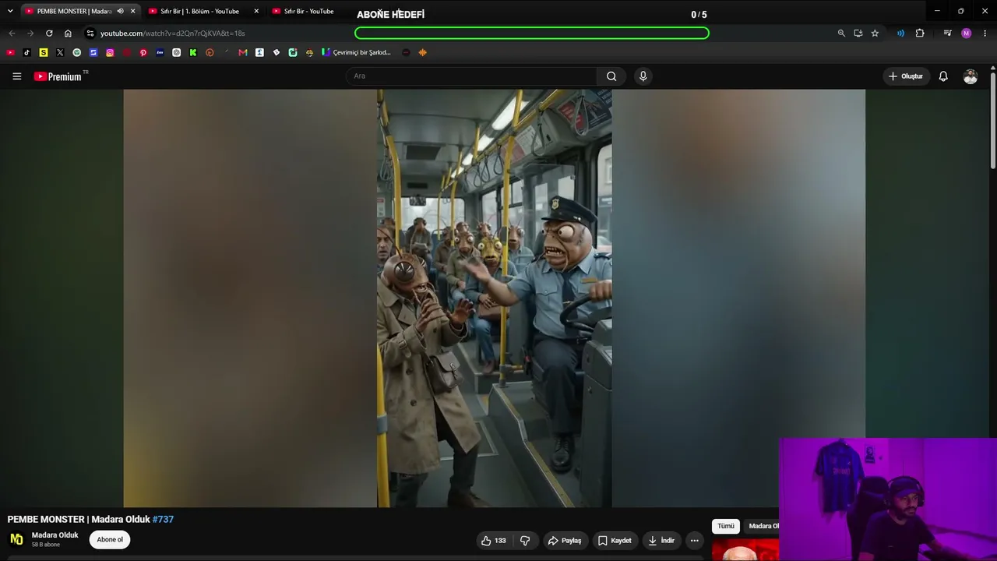Click the video player frame

494,298
